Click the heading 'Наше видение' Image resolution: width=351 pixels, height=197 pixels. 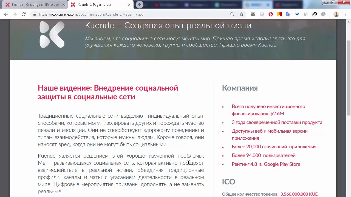108,92
